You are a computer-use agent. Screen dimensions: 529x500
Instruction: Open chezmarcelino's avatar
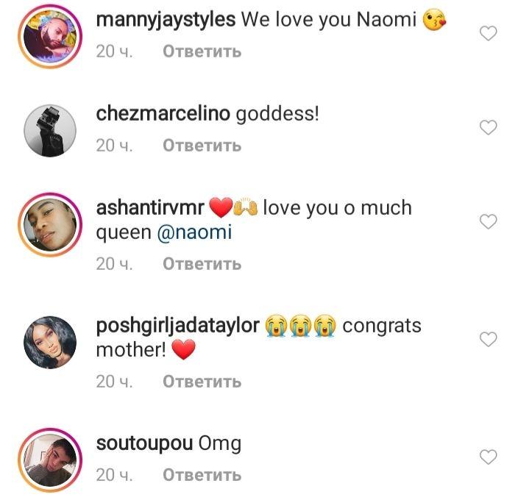point(50,130)
